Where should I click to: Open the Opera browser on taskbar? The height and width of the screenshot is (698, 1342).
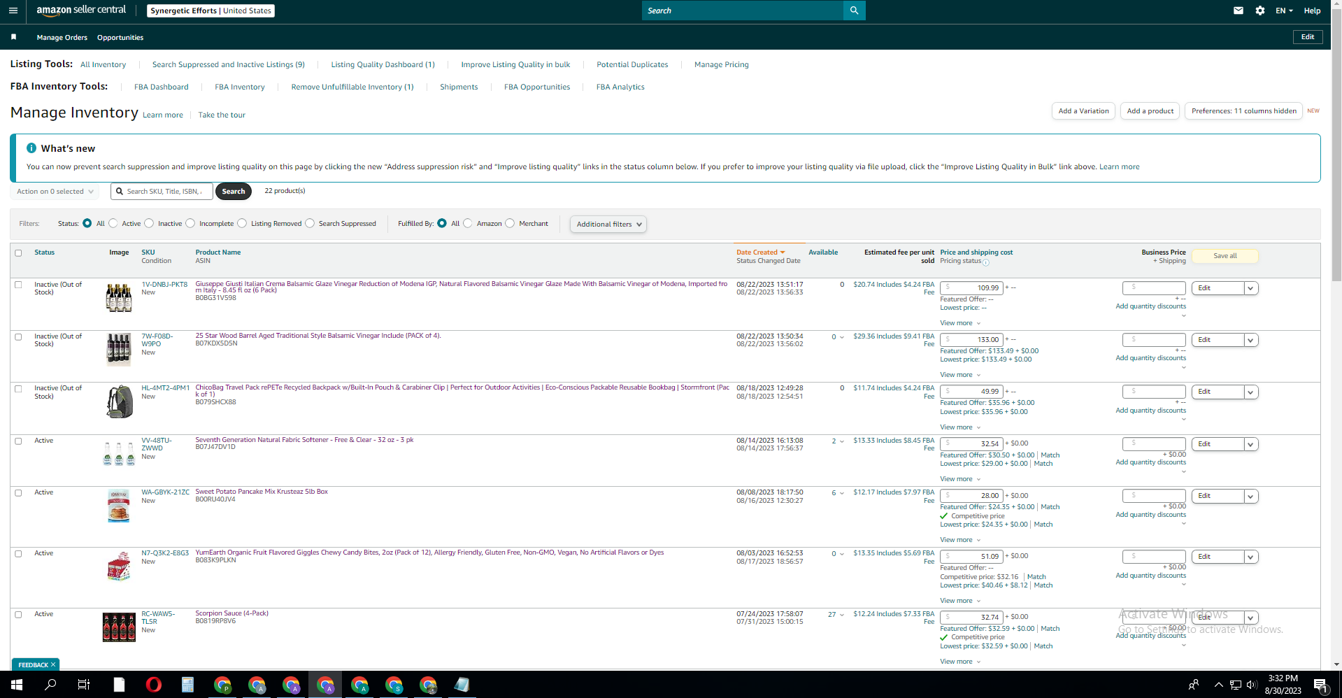(x=153, y=685)
